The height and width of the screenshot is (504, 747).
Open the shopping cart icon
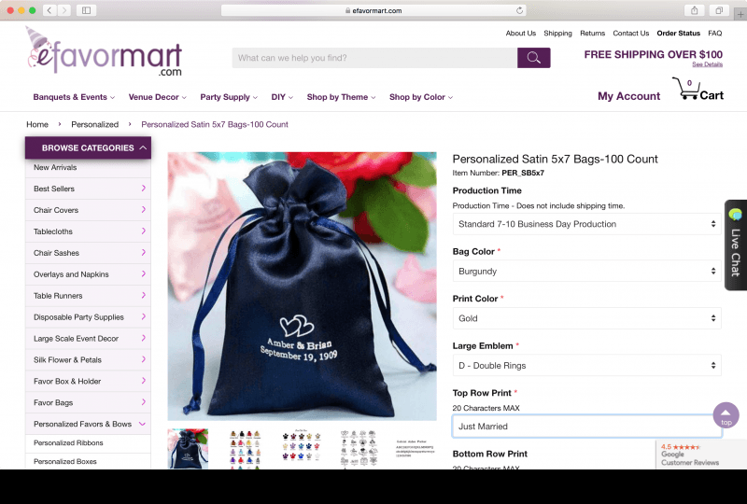(686, 89)
